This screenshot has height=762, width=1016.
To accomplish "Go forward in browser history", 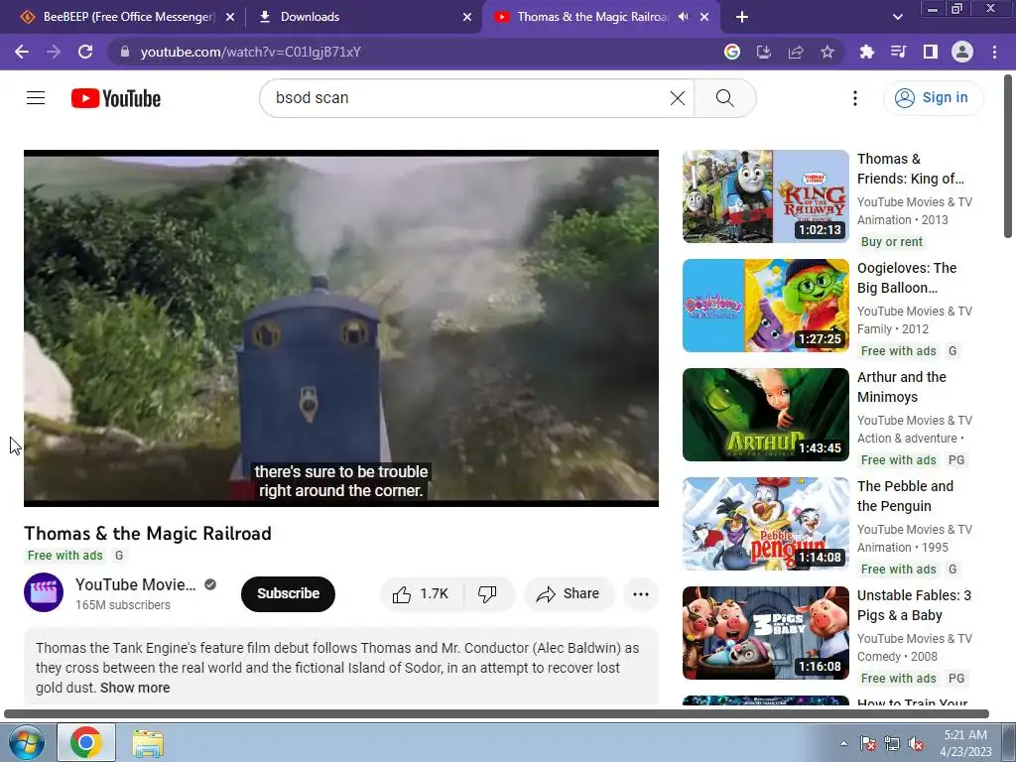I will 54,52.
